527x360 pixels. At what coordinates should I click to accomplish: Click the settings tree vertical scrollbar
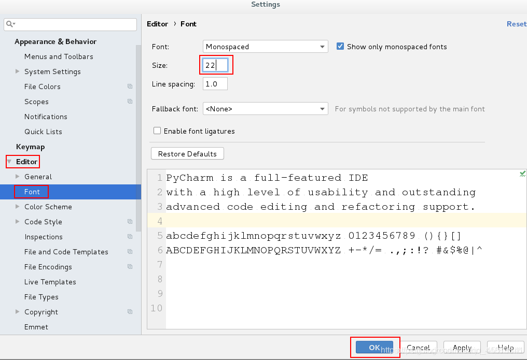(x=138, y=138)
